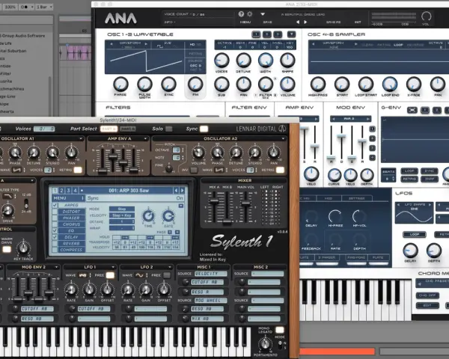
Task: Open LFO 1 header dropdown
Action: [113, 267]
